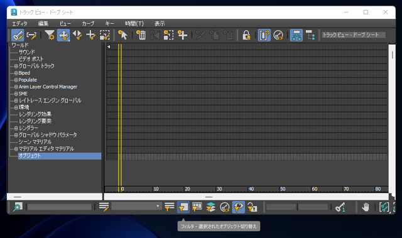Image resolution: width=402 pixels, height=238 pixels.
Task: Select the Scale Keys tool
Action: click(105, 35)
